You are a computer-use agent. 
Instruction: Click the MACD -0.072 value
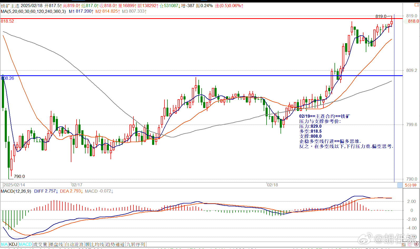[x=99, y=191]
